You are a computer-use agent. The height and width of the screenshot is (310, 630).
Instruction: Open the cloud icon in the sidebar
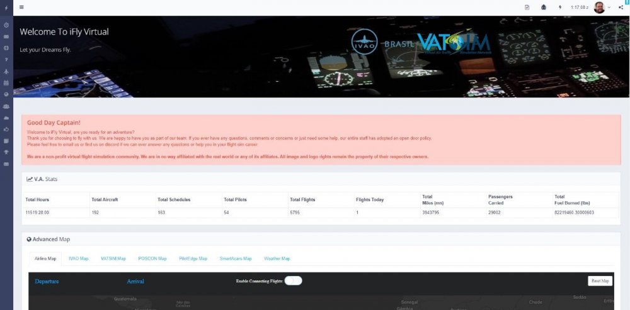pyautogui.click(x=6, y=118)
